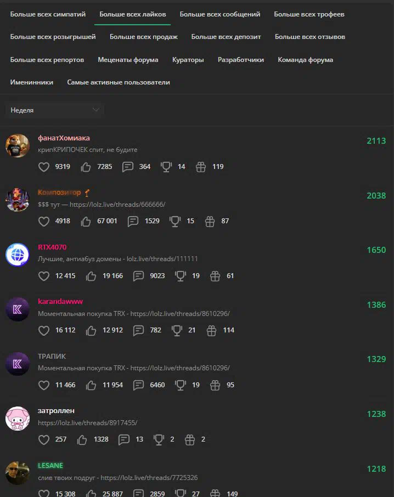Screen dimensions: 394x497
Task: Open the Меценаты форума tab
Action: coord(128,60)
